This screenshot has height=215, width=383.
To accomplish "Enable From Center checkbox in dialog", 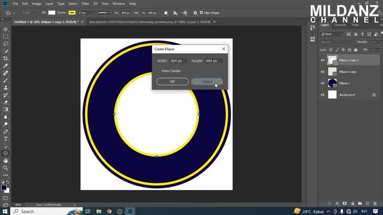I will click(158, 70).
